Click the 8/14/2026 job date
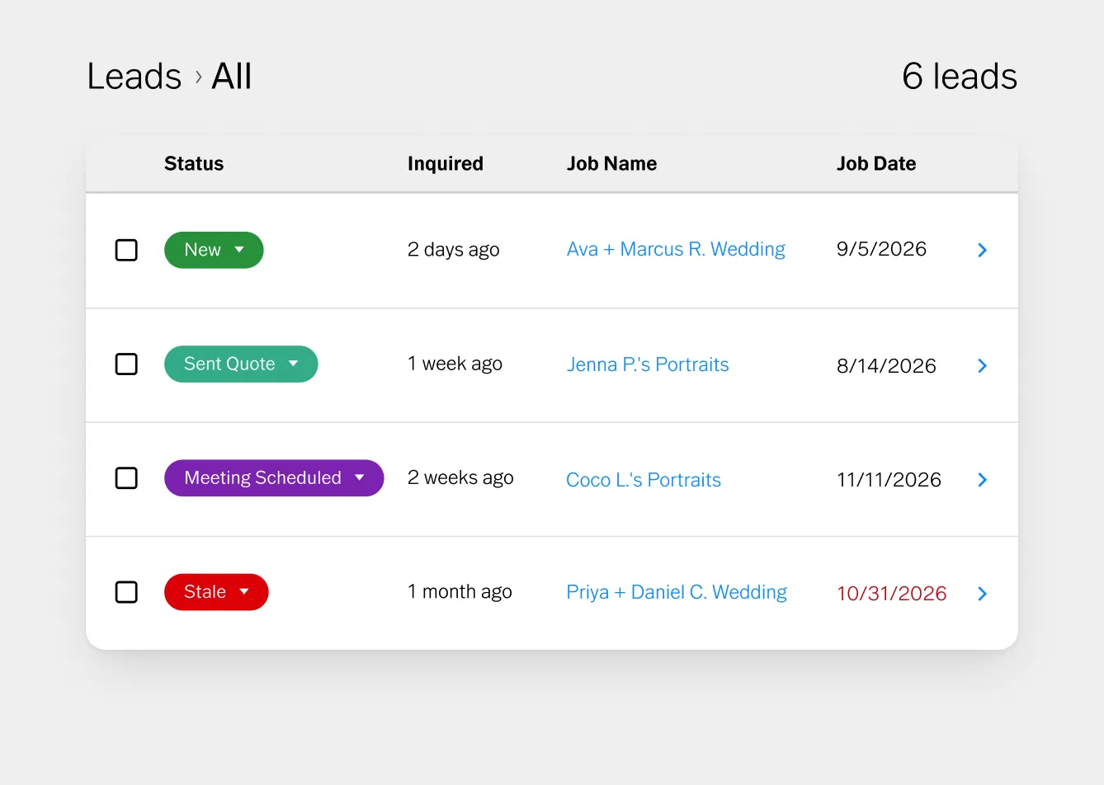The width and height of the screenshot is (1104, 785). tap(886, 366)
